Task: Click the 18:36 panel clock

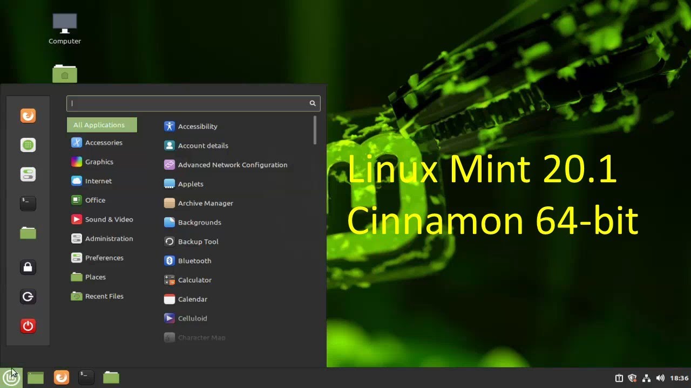Action: tap(679, 378)
